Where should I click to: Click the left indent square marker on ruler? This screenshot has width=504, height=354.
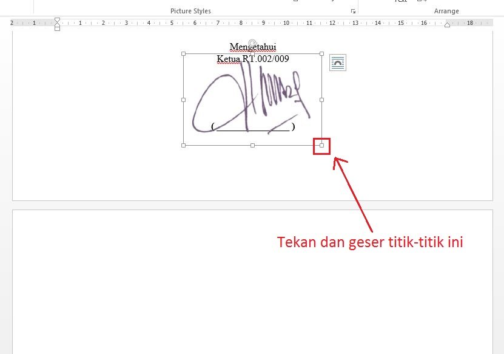pos(57,29)
